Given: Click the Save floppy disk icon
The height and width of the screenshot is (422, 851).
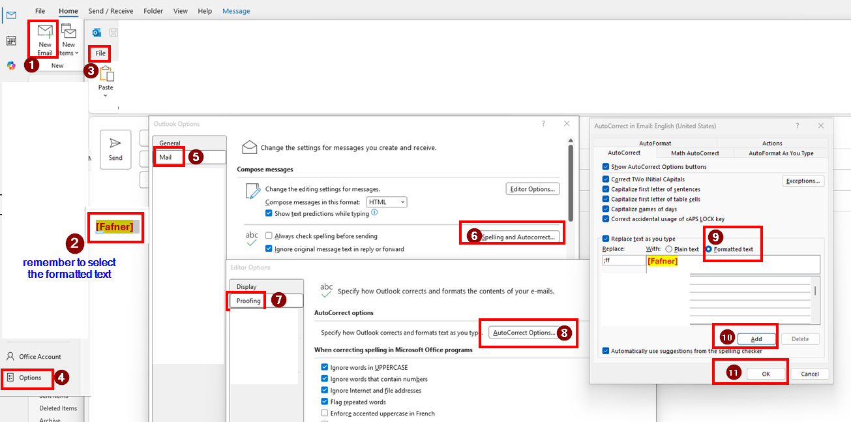Looking at the screenshot, I should click(x=113, y=33).
